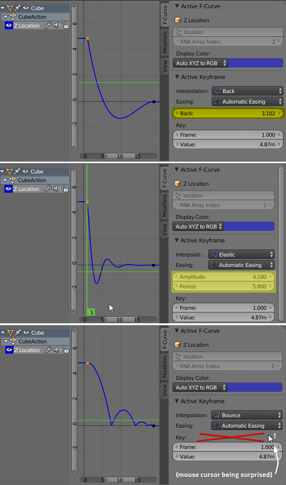
Task: Switch to the Modifiers tab in Elastic screenshot
Action: pyautogui.click(x=165, y=205)
